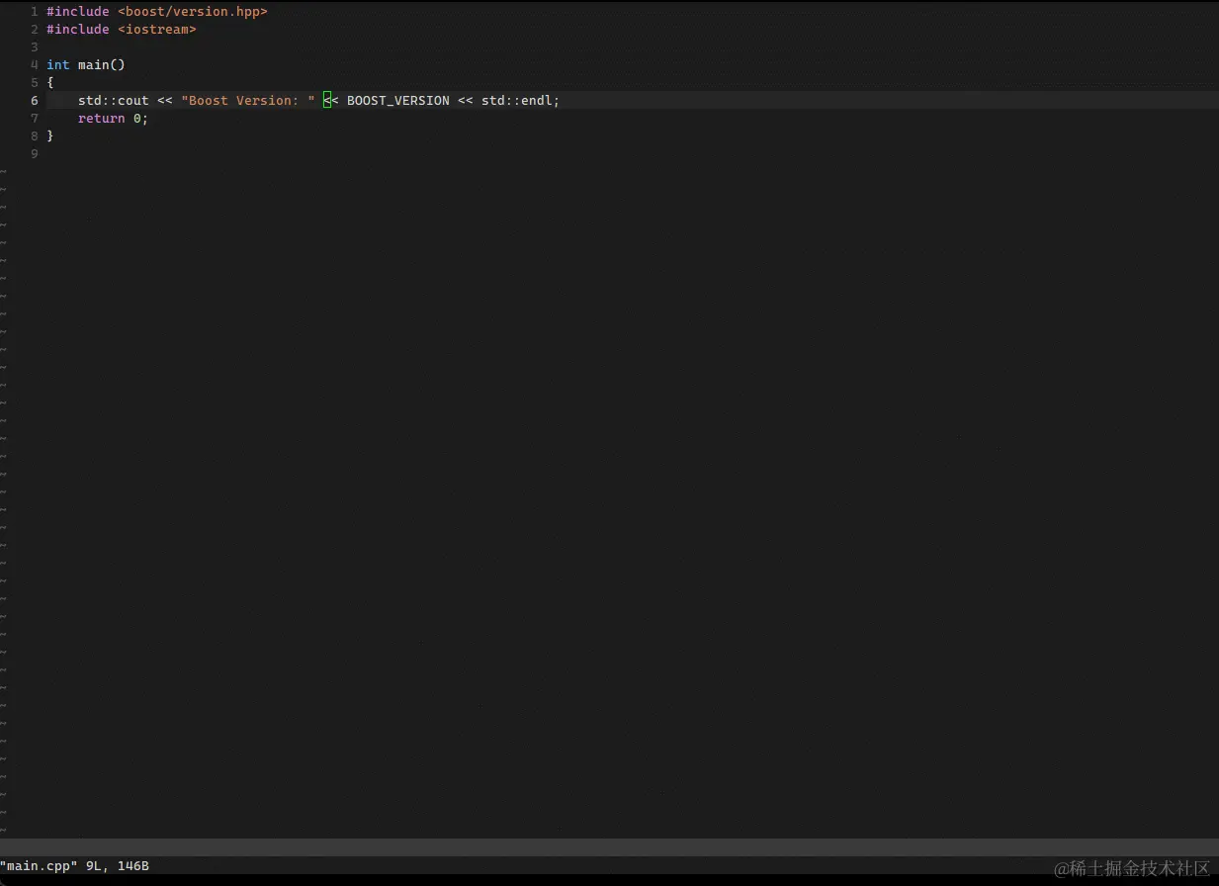Click line number 3 in the gutter
Viewport: 1219px width, 886px height.
coord(35,46)
